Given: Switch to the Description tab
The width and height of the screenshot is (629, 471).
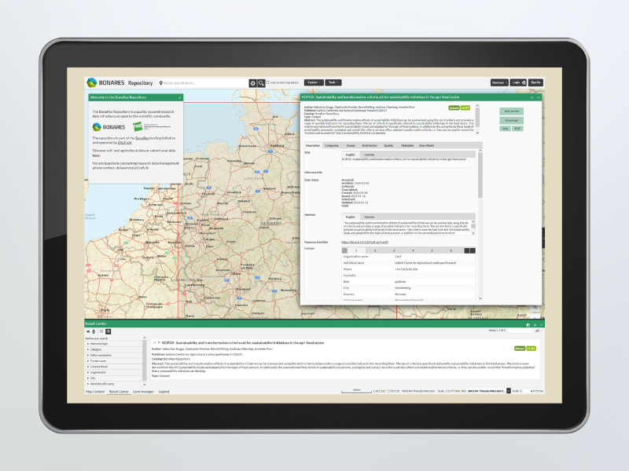Looking at the screenshot, I should tap(312, 146).
